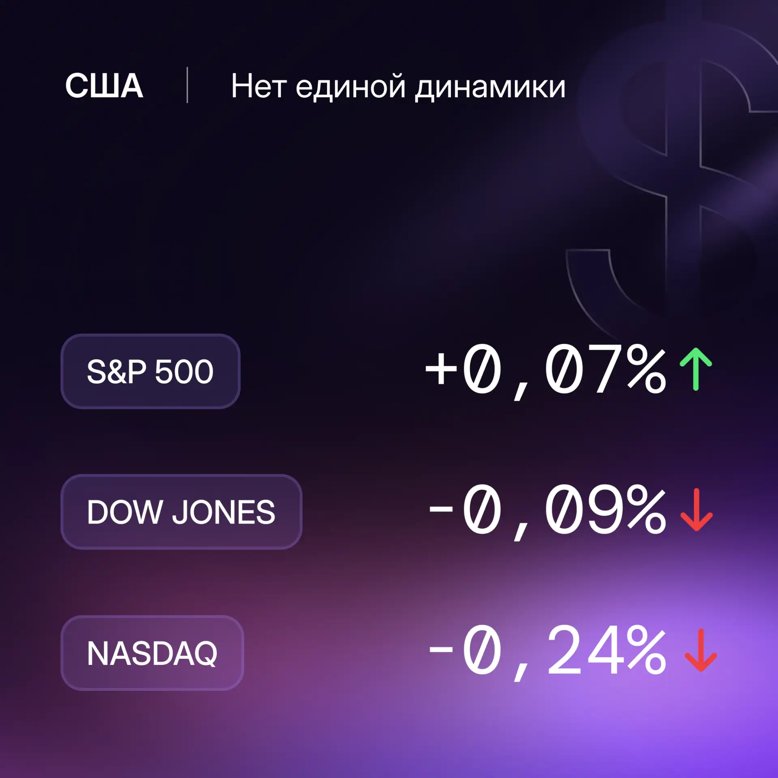This screenshot has width=778, height=778.
Task: Select the DOW JONES label pill
Action: (181, 512)
